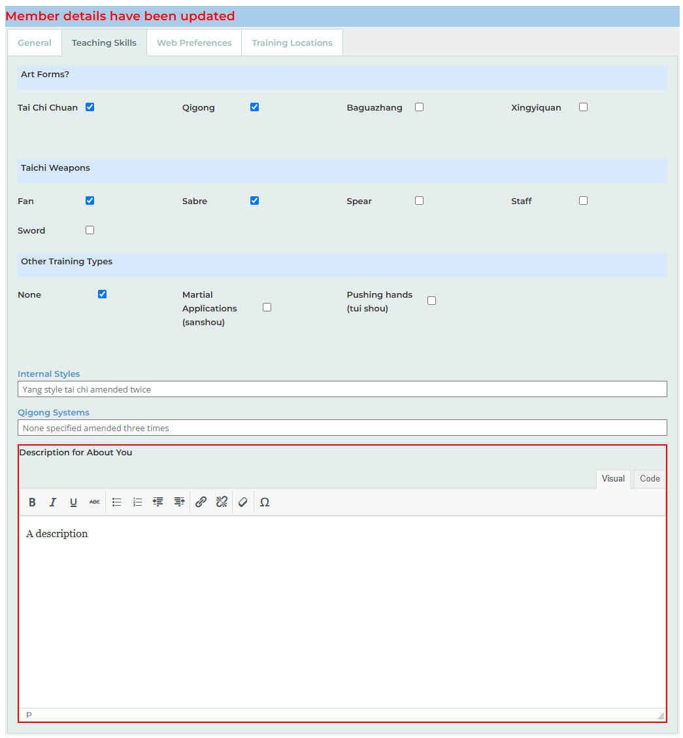Uncheck the Sabre weapon checkbox
This screenshot has width=683, height=738.
click(x=254, y=201)
